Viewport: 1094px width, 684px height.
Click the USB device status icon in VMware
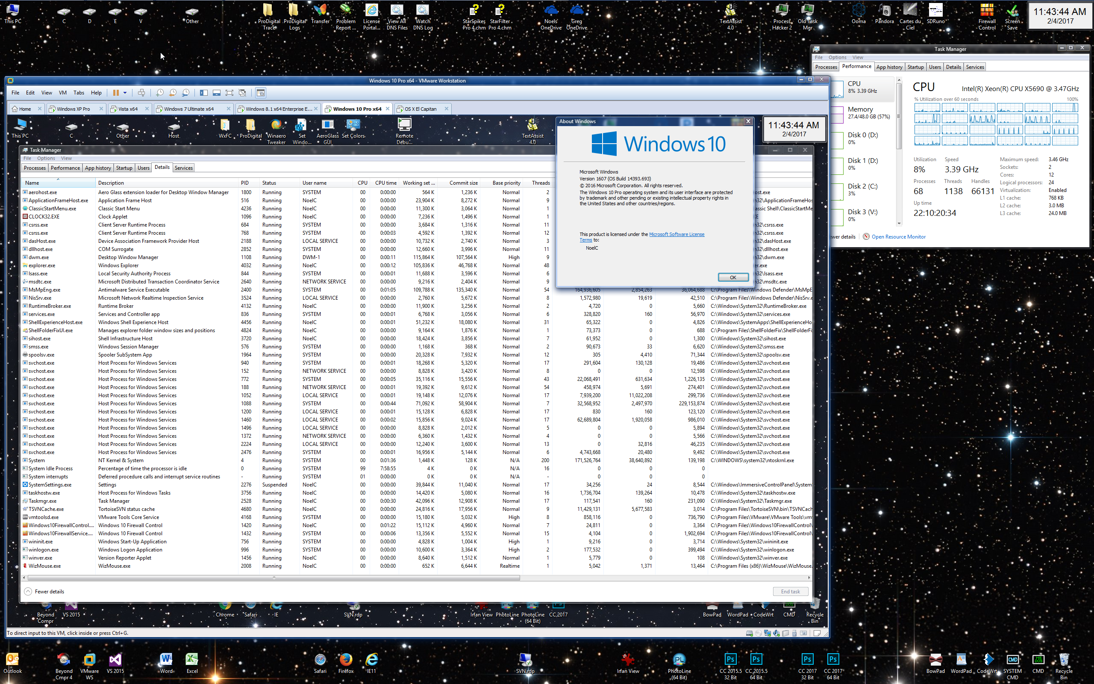[x=795, y=633]
